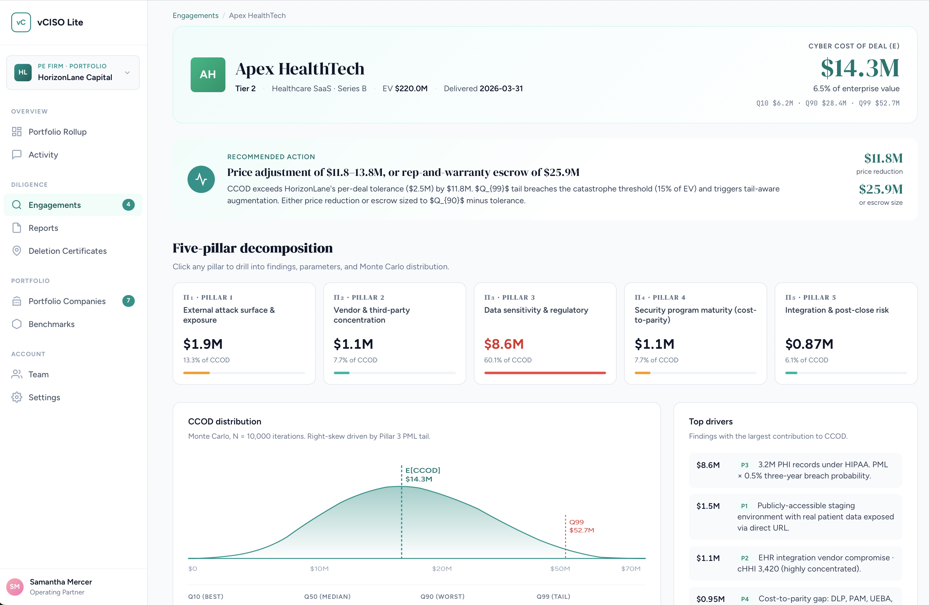This screenshot has height=605, width=929.
Task: Click the Engagements count badge 4
Action: click(129, 204)
